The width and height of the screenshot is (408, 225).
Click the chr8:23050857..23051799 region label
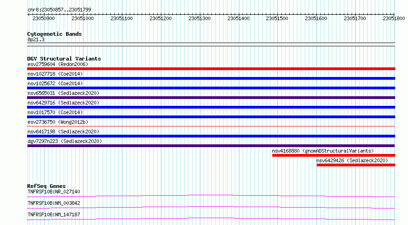click(x=59, y=10)
